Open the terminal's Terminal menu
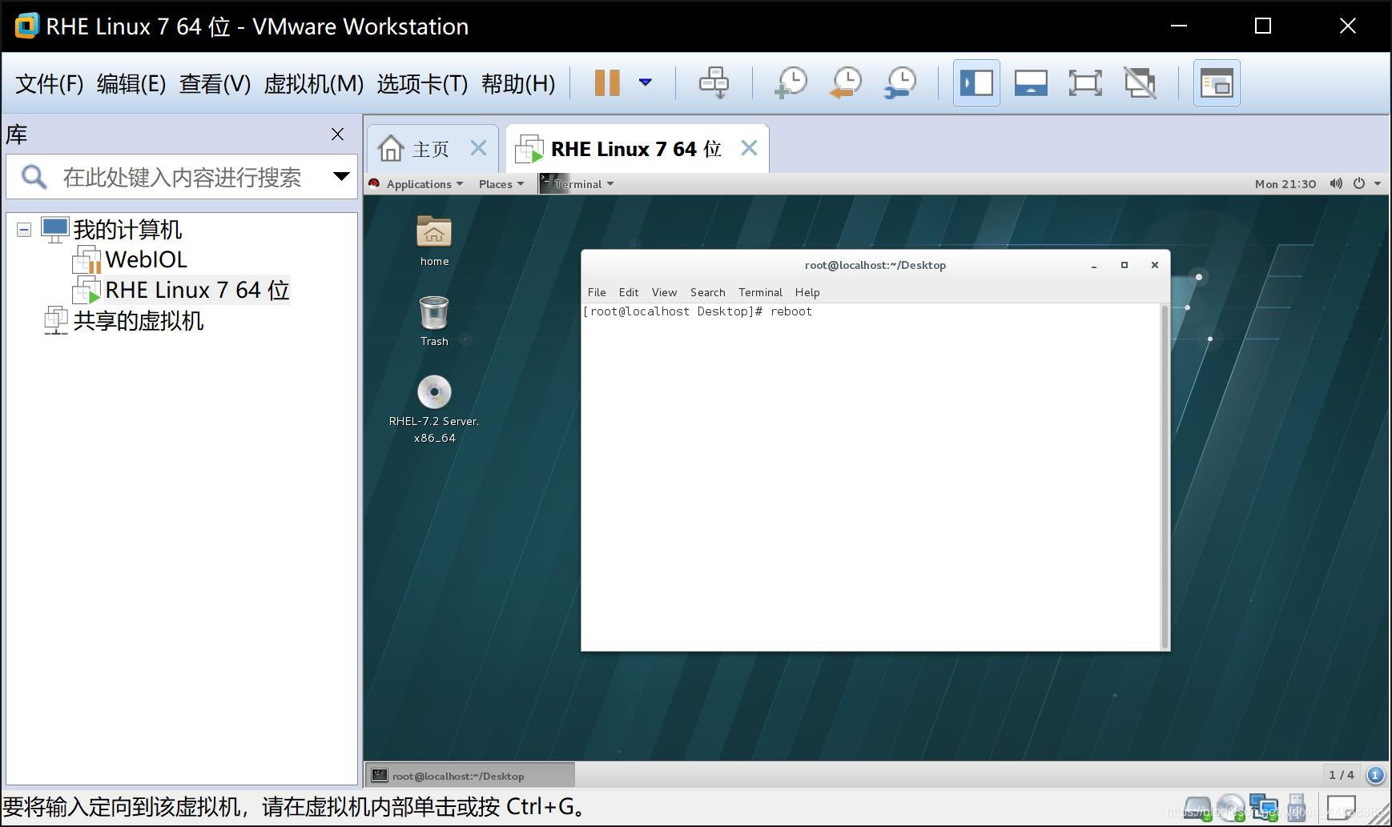 [x=760, y=292]
